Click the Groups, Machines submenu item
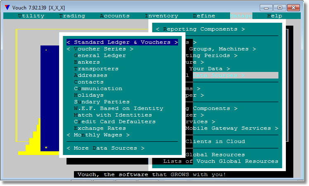This screenshot has width=309, height=186. tap(223, 49)
